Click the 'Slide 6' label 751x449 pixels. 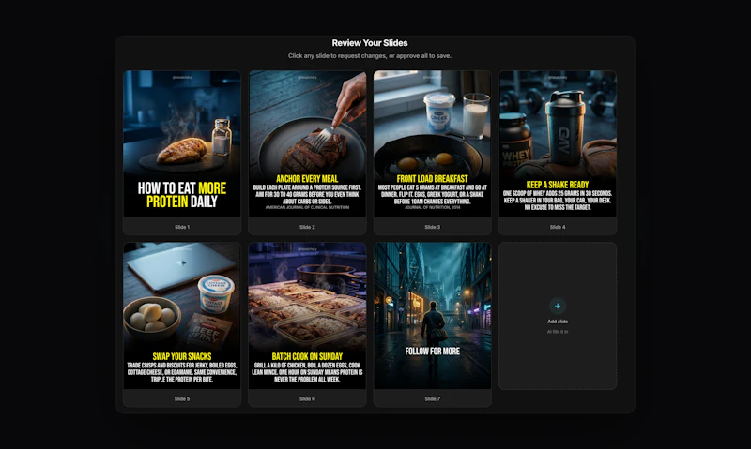tap(307, 398)
